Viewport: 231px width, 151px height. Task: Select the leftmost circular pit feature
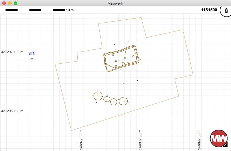point(98,96)
